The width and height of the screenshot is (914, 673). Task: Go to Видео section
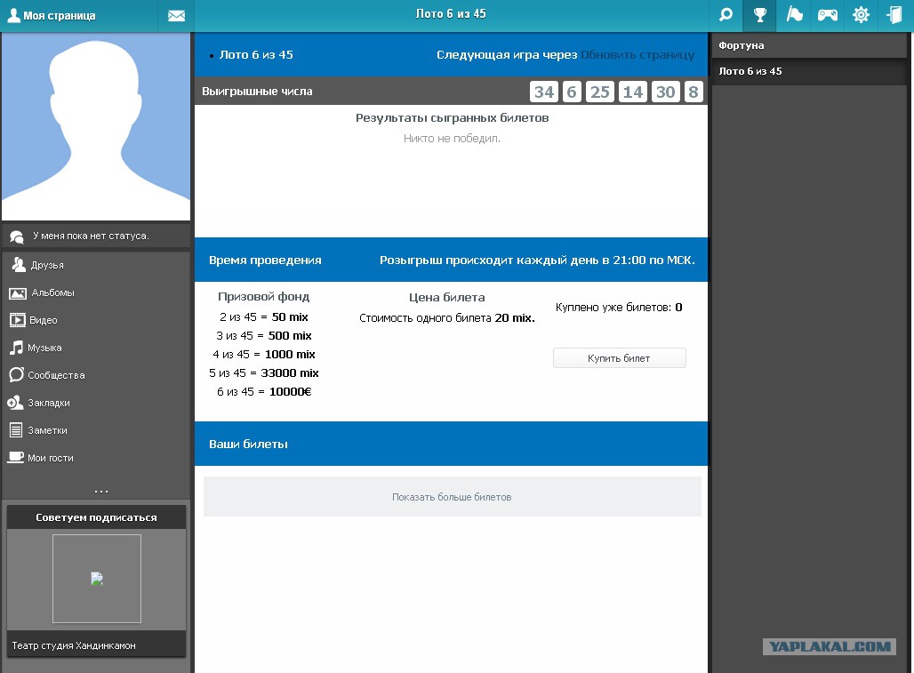coord(44,320)
